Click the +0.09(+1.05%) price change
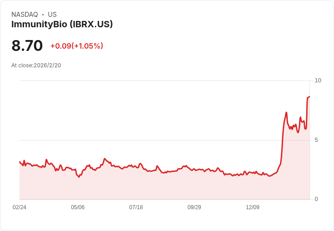This screenshot has width=334, height=231. 77,46
